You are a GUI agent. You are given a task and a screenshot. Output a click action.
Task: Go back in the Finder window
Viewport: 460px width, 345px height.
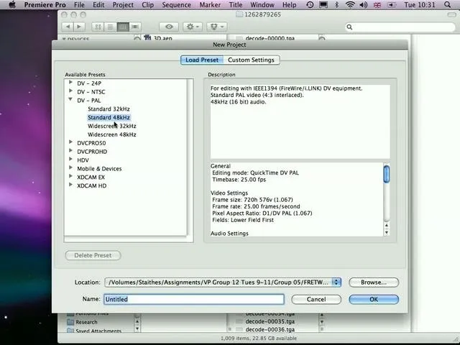click(68, 27)
